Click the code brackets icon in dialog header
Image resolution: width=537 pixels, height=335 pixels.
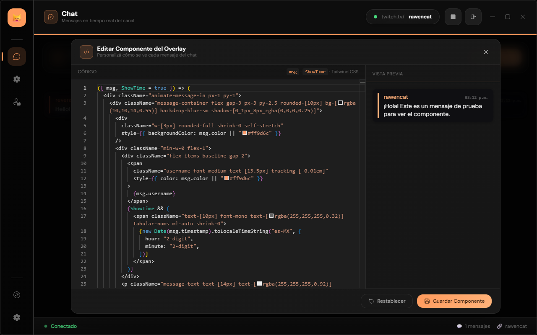pos(86,52)
